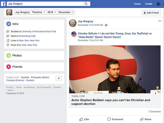This screenshot has width=164, height=123.
Task: Click small profile thumbnail in header bar
Action: point(9,12)
